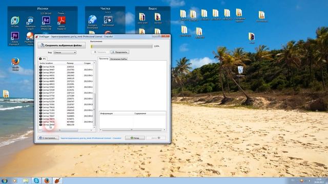
Task: Sort by the Размер column header
Action: point(74,63)
